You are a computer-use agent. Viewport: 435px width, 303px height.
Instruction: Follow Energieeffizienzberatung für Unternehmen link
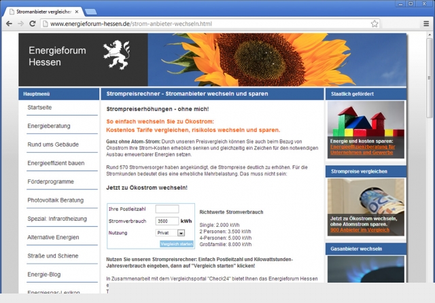tap(362, 149)
